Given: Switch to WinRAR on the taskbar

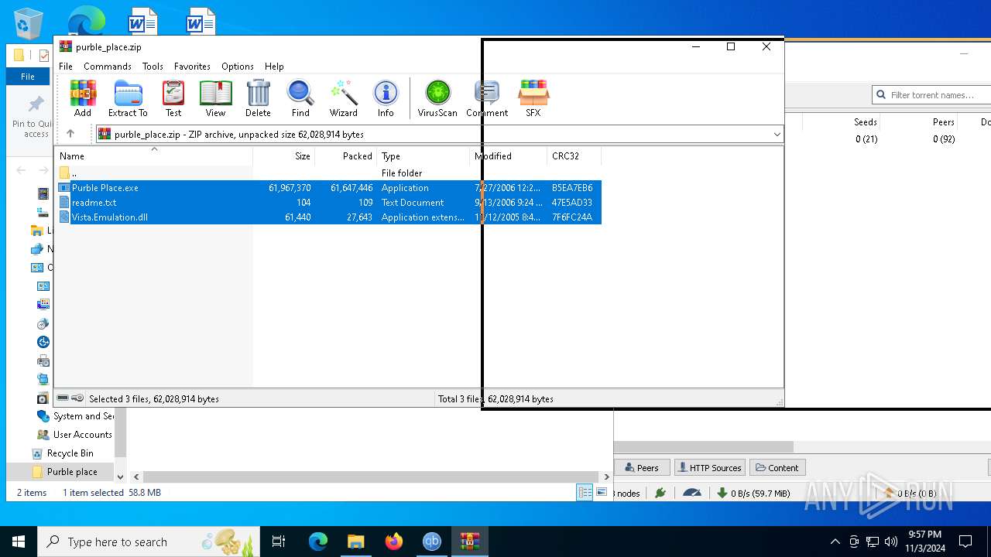Looking at the screenshot, I should pos(470,542).
